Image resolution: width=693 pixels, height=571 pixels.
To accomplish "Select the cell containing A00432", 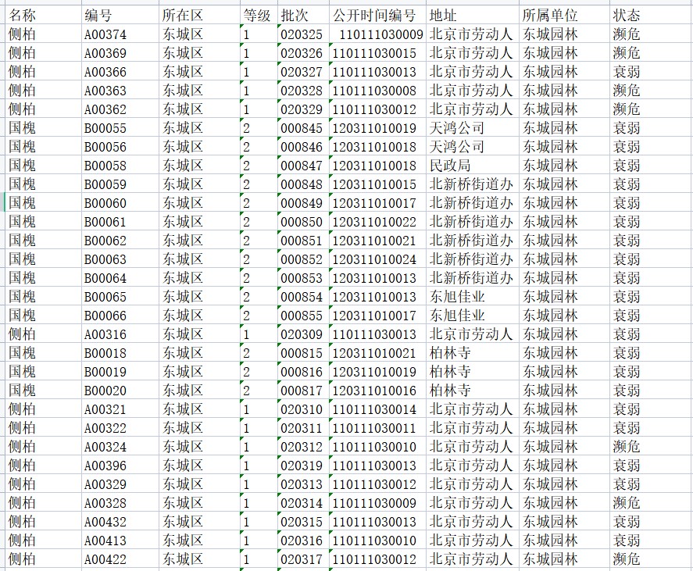I will (x=105, y=522).
